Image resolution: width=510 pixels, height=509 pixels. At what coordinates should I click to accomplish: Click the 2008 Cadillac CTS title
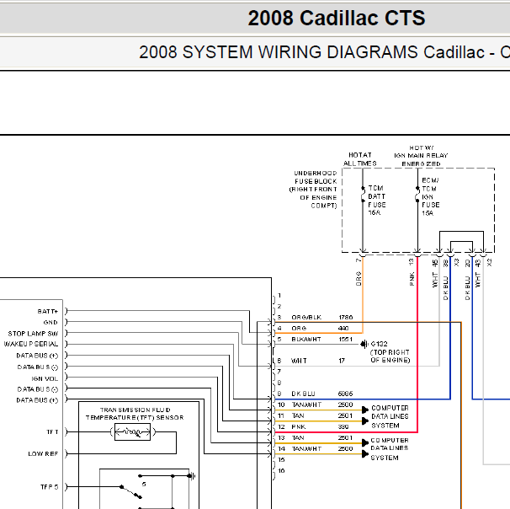337,18
